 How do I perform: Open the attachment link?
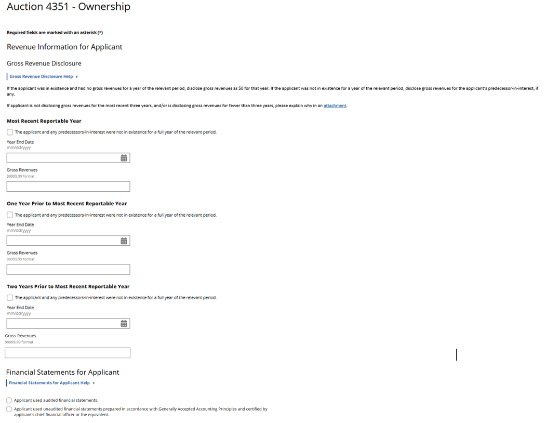[x=335, y=106]
